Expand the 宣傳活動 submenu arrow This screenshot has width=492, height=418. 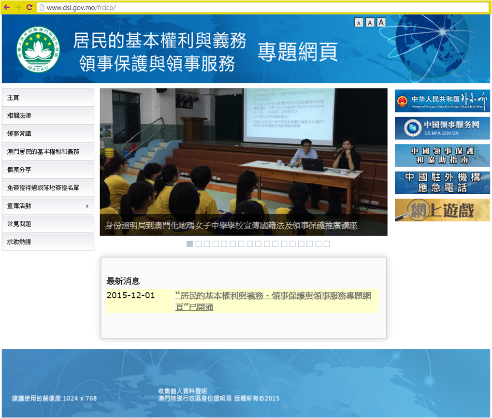pos(87,206)
